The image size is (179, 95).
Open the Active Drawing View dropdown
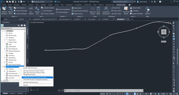13,28
